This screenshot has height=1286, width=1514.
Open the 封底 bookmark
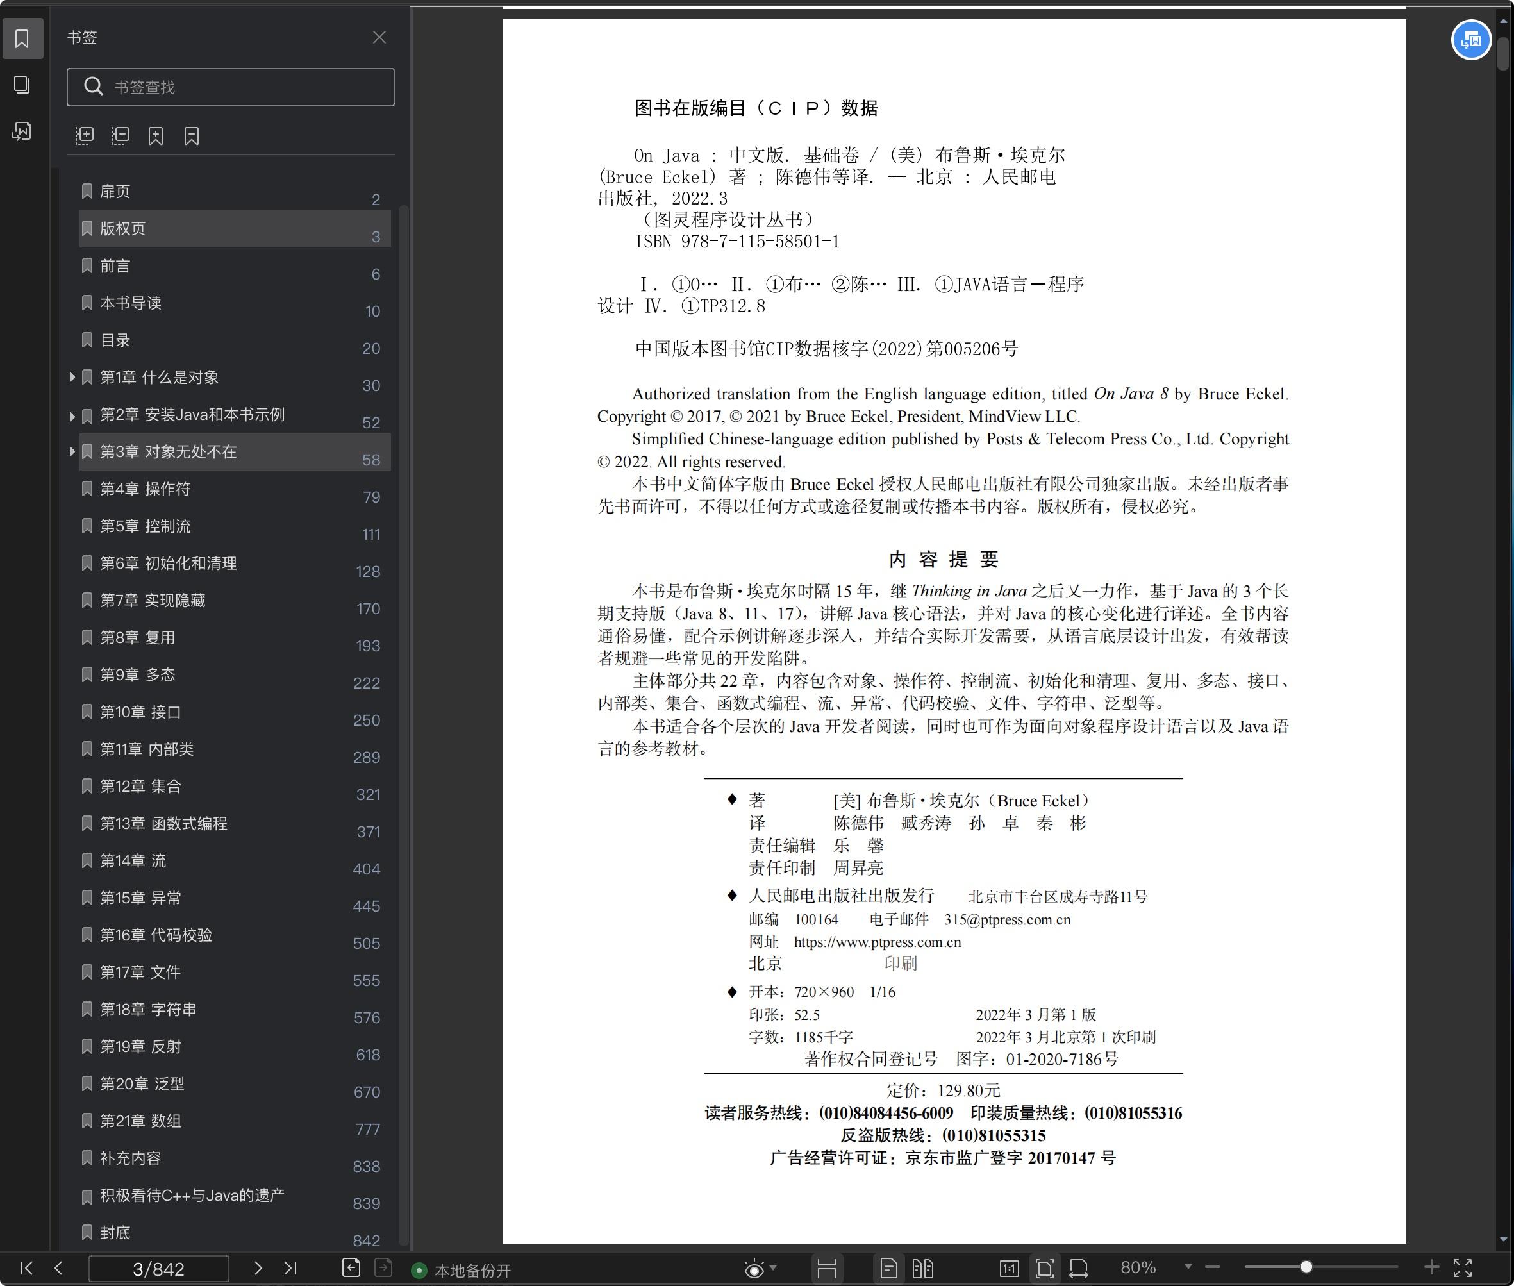pos(235,1233)
